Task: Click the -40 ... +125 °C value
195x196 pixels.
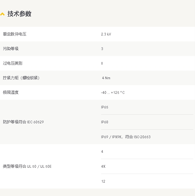Action: pos(113,93)
